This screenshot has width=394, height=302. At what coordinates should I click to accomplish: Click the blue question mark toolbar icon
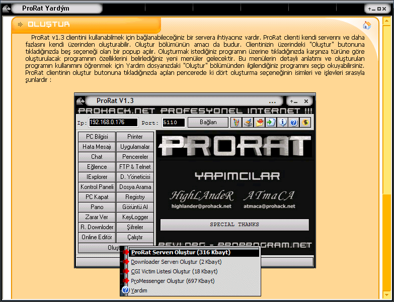294,122
